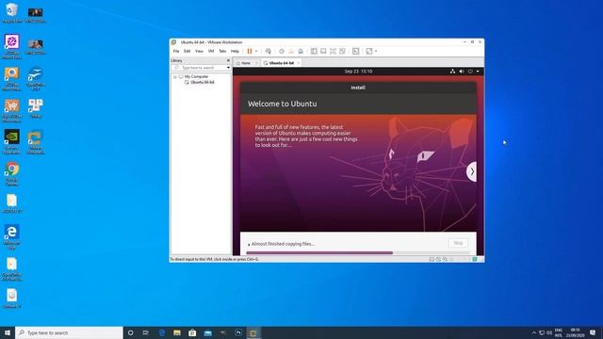Open Mail app from the taskbar
This screenshot has width=603, height=339.
click(x=207, y=332)
